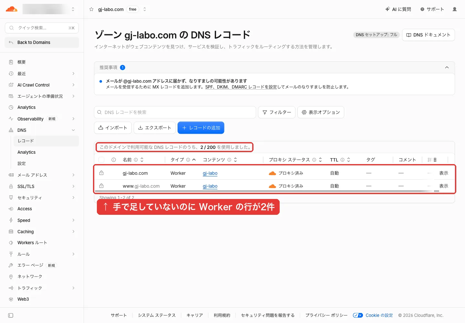
Task: Open the SPF、DKIM、DMARC レコードを設定 link
Action: coord(241,87)
